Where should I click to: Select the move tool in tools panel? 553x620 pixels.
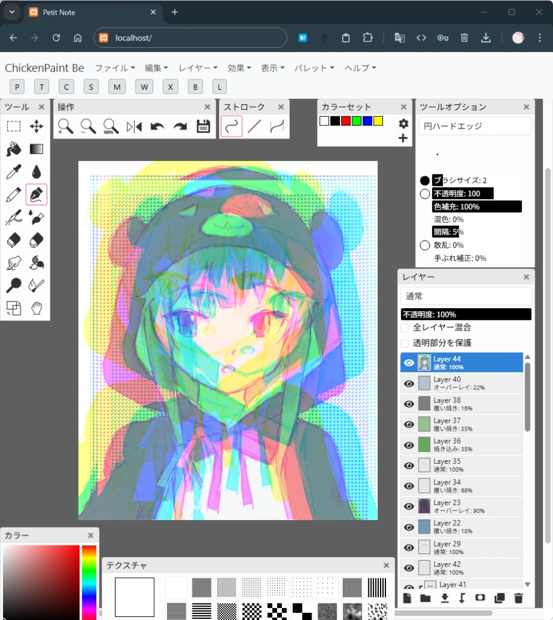[x=36, y=127]
